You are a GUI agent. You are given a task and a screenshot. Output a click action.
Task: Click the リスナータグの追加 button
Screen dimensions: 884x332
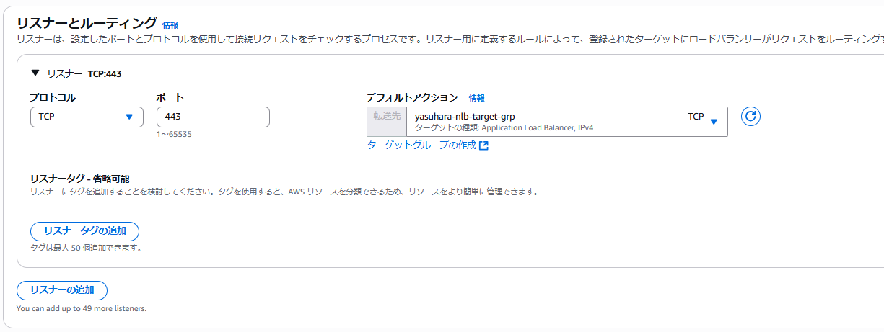click(x=84, y=231)
